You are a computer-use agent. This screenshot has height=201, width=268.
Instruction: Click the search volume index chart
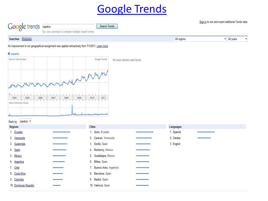tap(58, 76)
